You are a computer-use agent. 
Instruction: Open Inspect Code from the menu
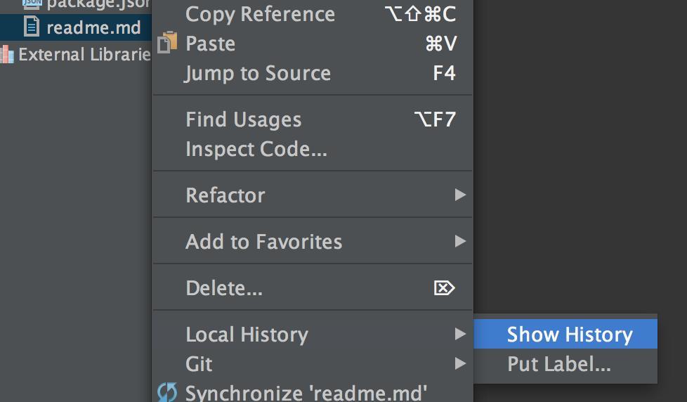256,149
